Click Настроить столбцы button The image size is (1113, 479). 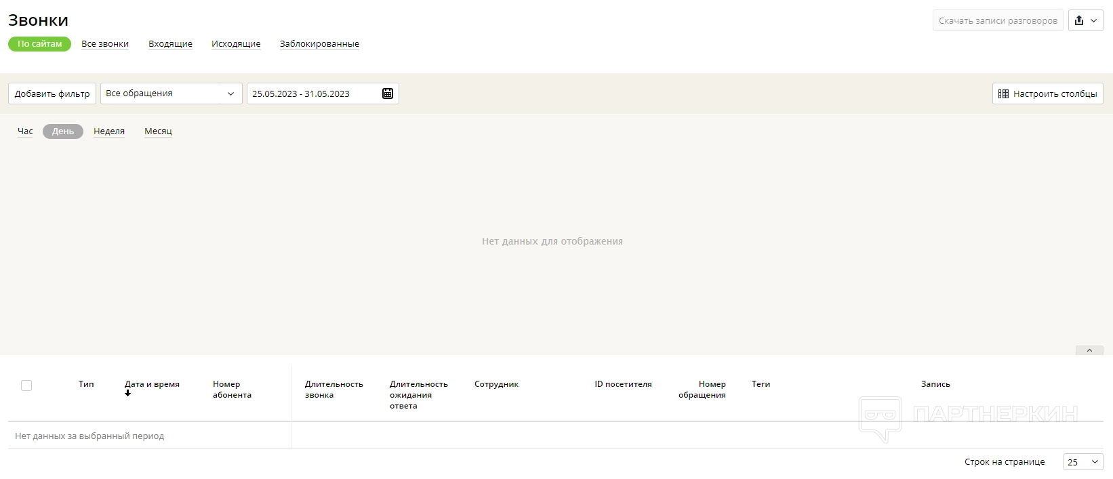pyautogui.click(x=1048, y=93)
